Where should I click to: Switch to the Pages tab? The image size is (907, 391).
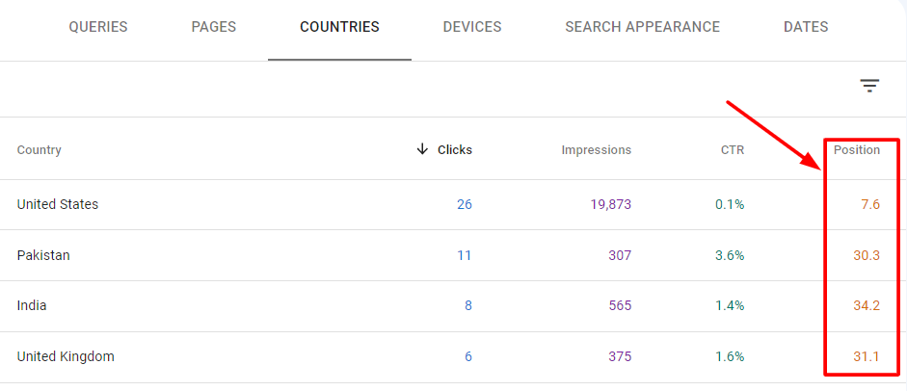tap(214, 27)
